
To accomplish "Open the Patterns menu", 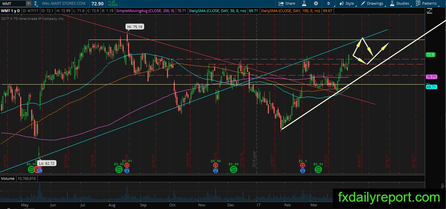I will tap(426, 3).
